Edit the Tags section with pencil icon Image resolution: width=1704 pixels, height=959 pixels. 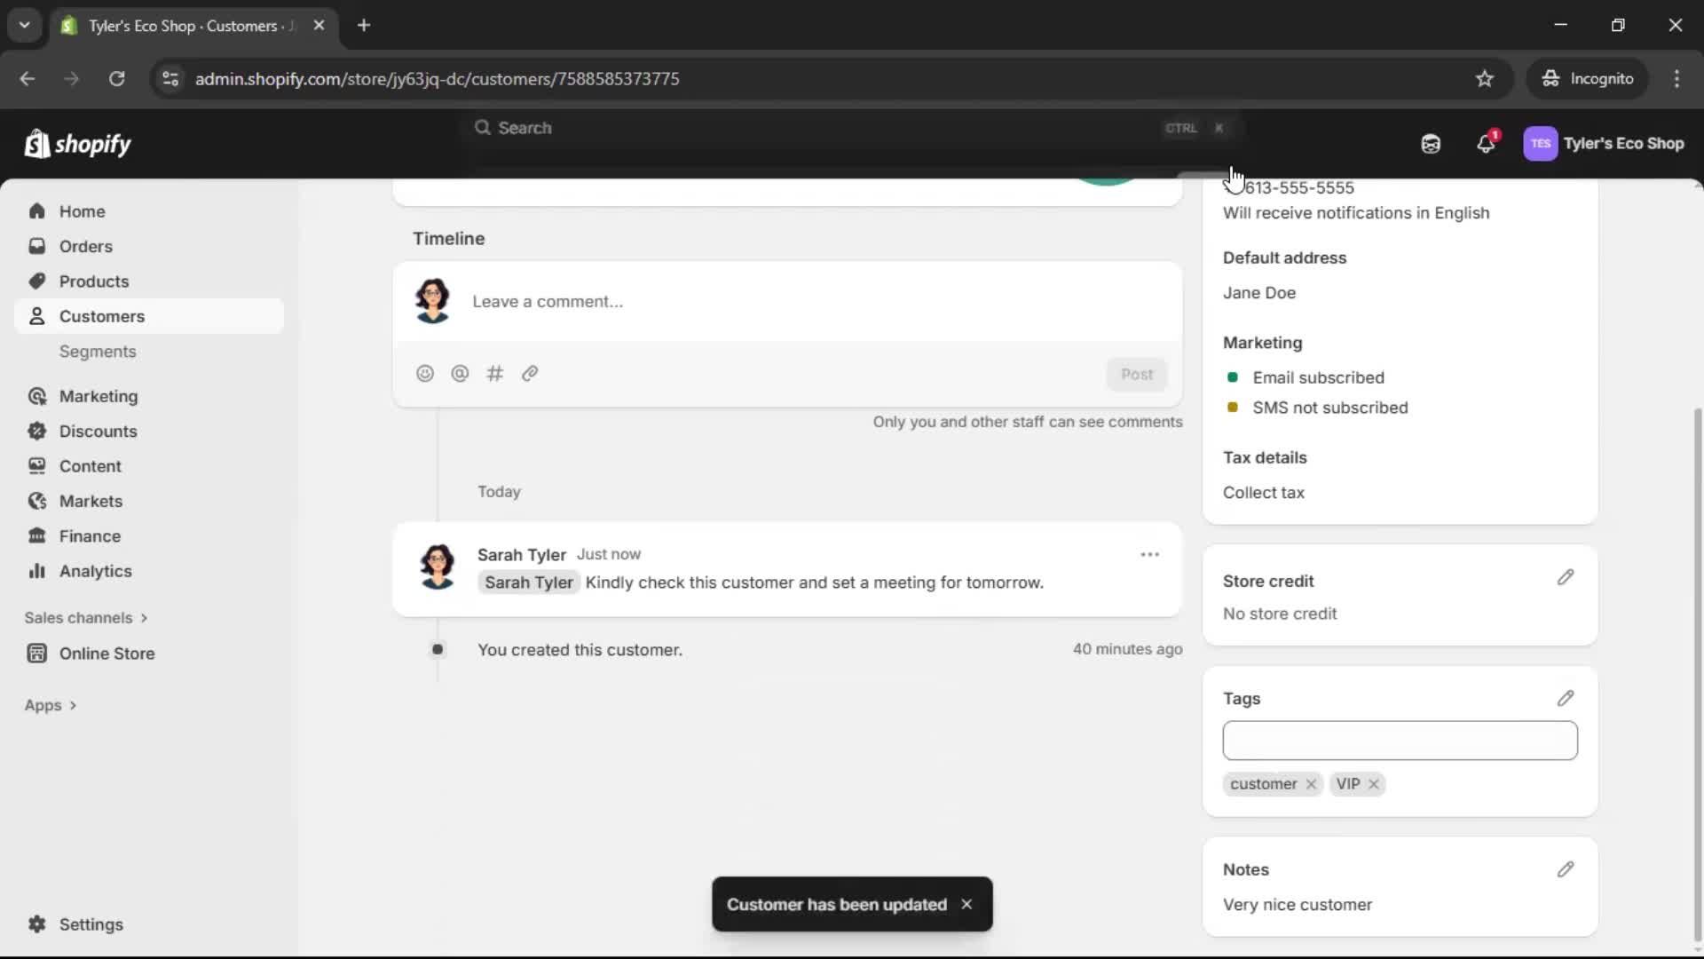(1566, 698)
